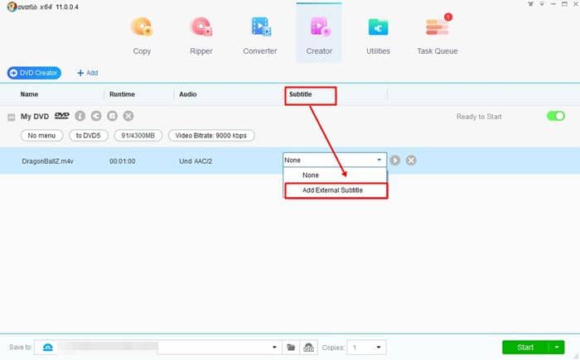Click the DVDFab logo icon
This screenshot has height=360, width=580.
(12, 7)
